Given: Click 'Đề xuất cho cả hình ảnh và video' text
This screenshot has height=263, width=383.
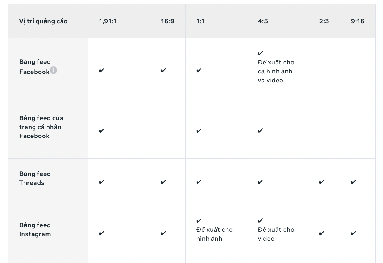Looking at the screenshot, I should click(276, 71).
